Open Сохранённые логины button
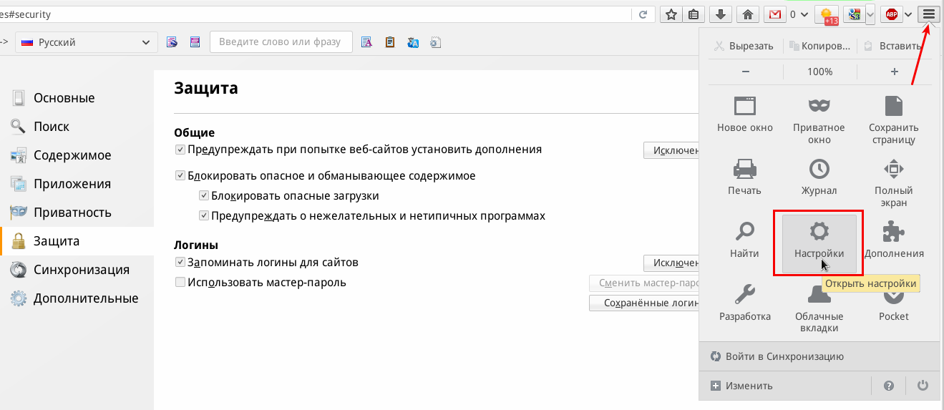 pos(644,303)
